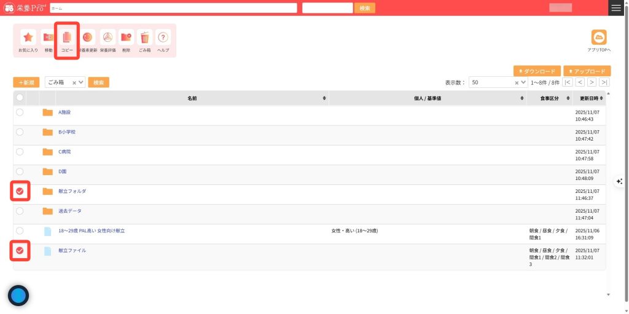
Task: Open the 栄養評価 evaluation icon
Action: [x=107, y=37]
